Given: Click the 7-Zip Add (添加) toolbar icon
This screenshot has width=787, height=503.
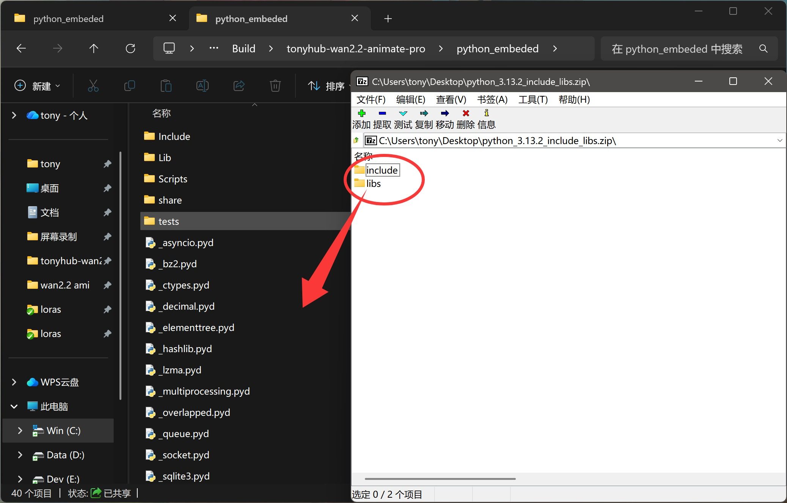Looking at the screenshot, I should tap(361, 113).
